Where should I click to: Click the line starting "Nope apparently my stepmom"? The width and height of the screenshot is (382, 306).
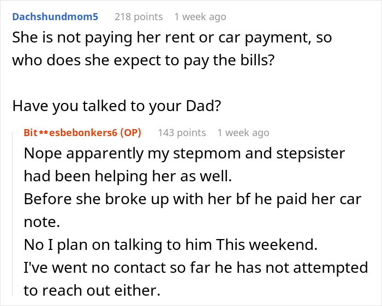(184, 153)
